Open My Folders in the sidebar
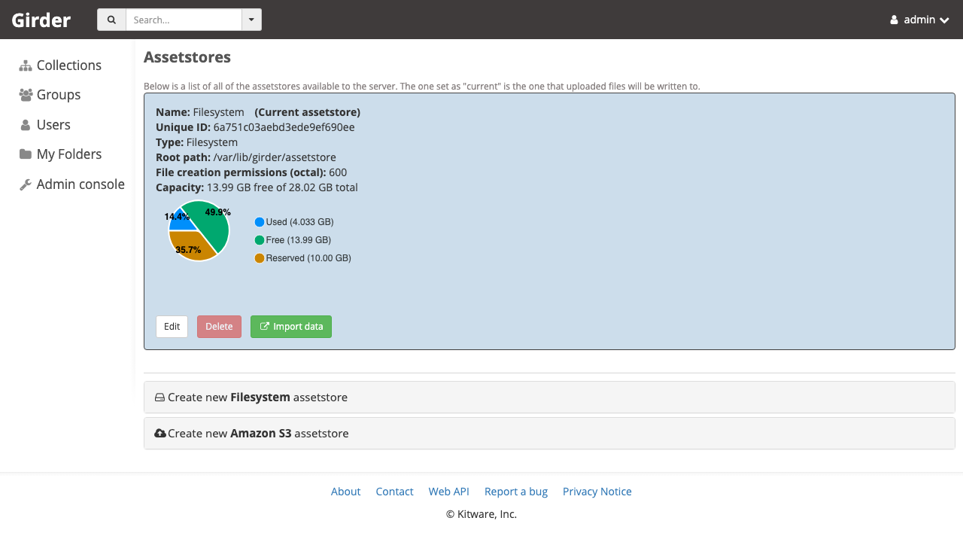The width and height of the screenshot is (963, 542). (x=60, y=154)
